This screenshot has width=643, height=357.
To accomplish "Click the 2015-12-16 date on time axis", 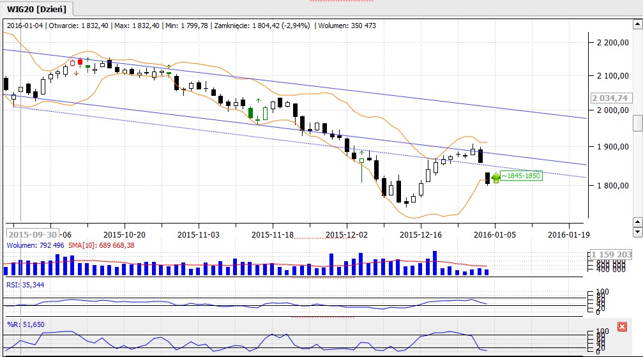I will (x=421, y=234).
